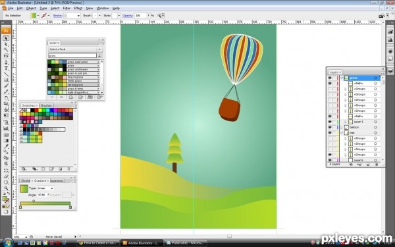Click Create New Layer icon in Layers panel
This screenshot has height=247, width=395.
click(x=368, y=164)
